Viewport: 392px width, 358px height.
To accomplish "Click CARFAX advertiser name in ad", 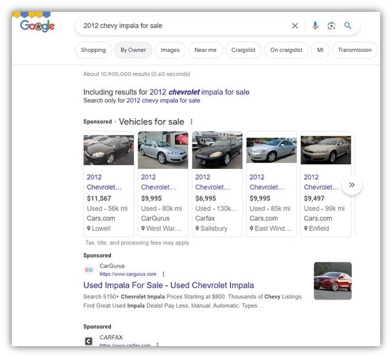I will pos(111,337).
